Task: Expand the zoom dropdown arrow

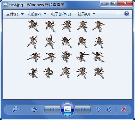Action: click(21, 110)
